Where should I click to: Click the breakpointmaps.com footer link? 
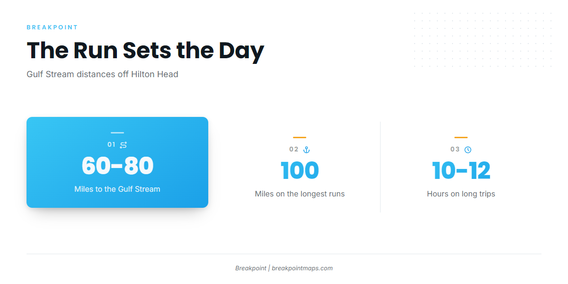tap(302, 268)
